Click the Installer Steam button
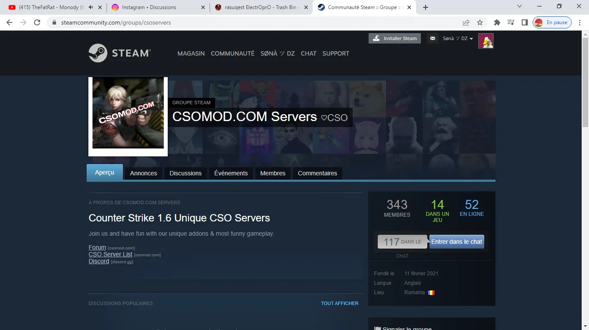 pos(395,38)
